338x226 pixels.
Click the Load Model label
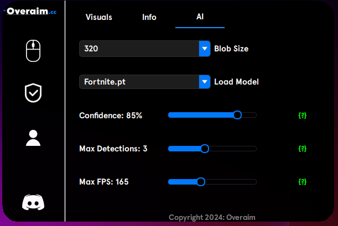pyautogui.click(x=236, y=82)
